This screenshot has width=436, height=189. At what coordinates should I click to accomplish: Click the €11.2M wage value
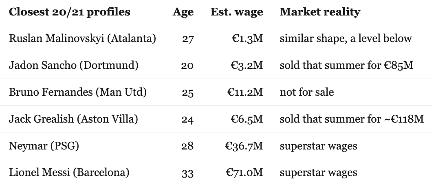pyautogui.click(x=245, y=92)
